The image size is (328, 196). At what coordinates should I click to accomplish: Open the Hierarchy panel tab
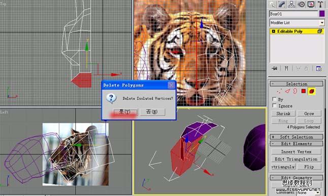[291, 5]
